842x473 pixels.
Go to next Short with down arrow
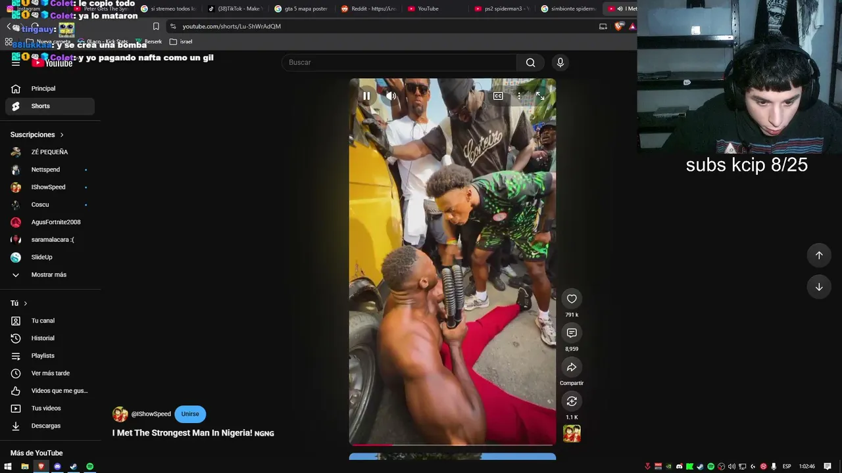[819, 286]
